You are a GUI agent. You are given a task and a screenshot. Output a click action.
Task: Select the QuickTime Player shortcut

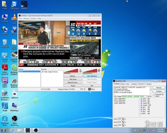pos(5,121)
